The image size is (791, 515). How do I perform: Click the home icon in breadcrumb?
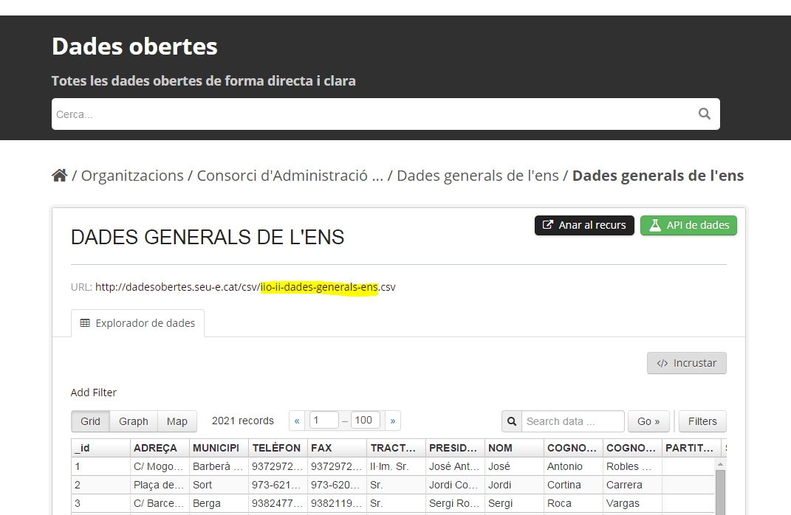click(59, 176)
